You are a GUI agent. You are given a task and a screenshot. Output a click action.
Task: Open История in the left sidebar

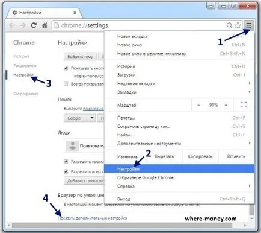21,56
